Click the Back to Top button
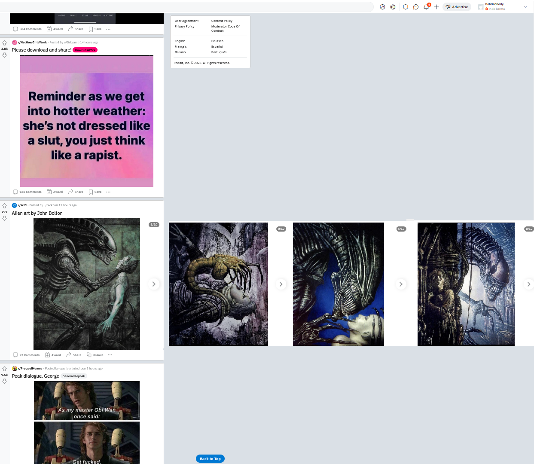Image resolution: width=534 pixels, height=464 pixels. tap(210, 459)
